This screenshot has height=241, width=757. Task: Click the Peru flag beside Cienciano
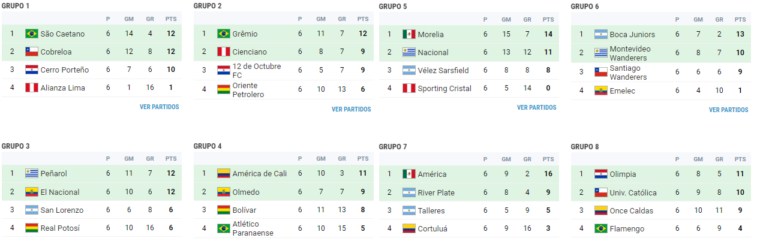(224, 52)
